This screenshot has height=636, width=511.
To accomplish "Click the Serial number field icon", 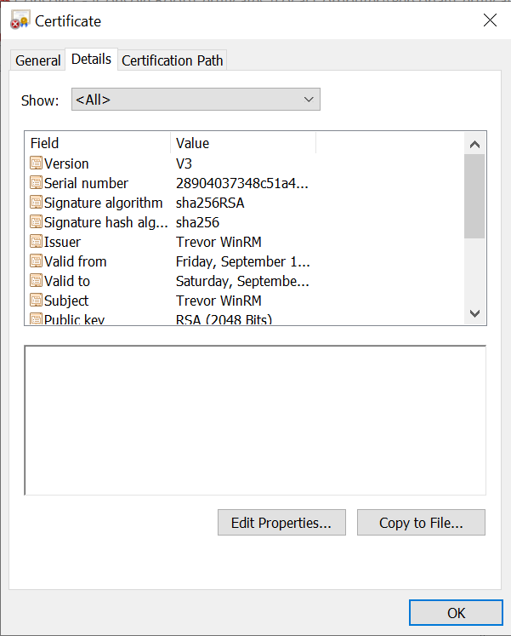I will point(36,182).
